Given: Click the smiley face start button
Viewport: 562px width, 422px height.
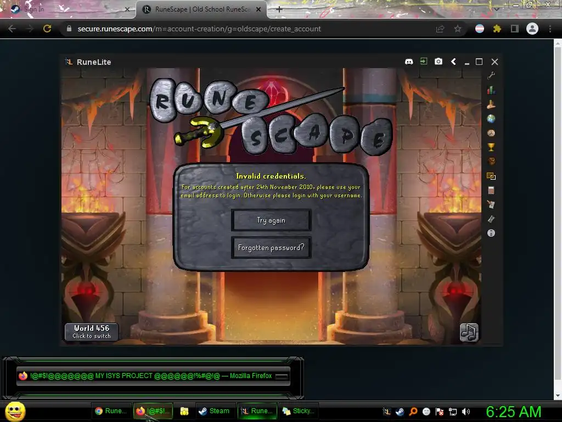Looking at the screenshot, I should [15, 412].
